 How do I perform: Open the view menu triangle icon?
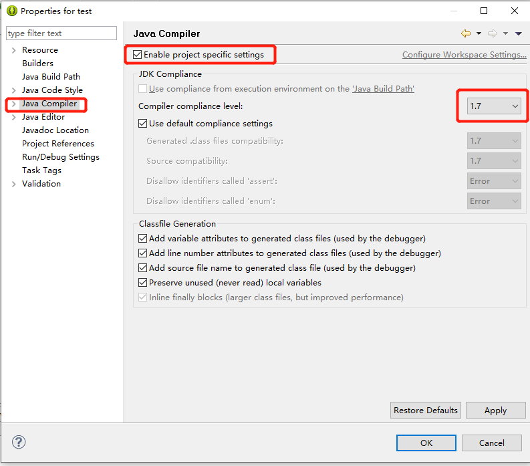click(519, 33)
